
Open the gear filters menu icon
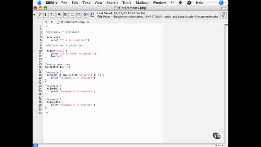point(189,3)
